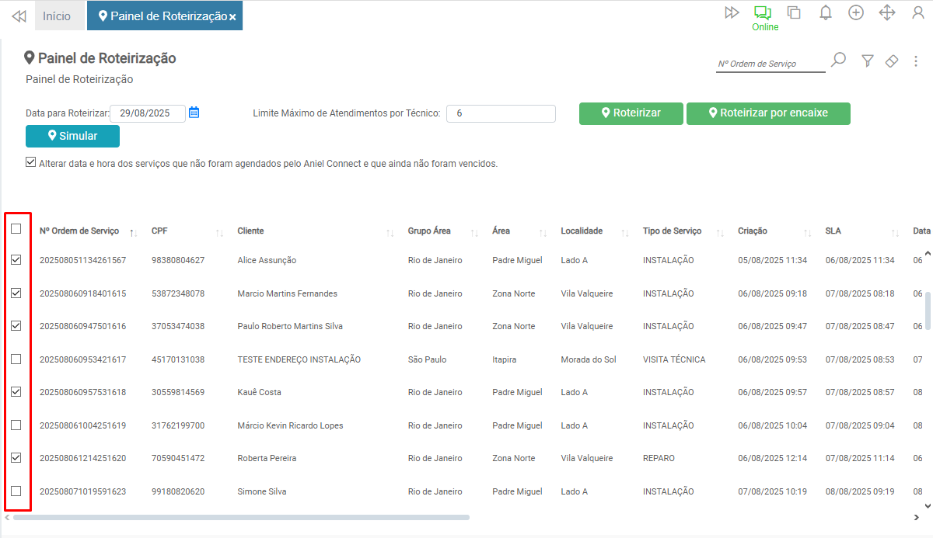Image resolution: width=933 pixels, height=538 pixels.
Task: Open the notifications bell icon
Action: [x=826, y=12]
